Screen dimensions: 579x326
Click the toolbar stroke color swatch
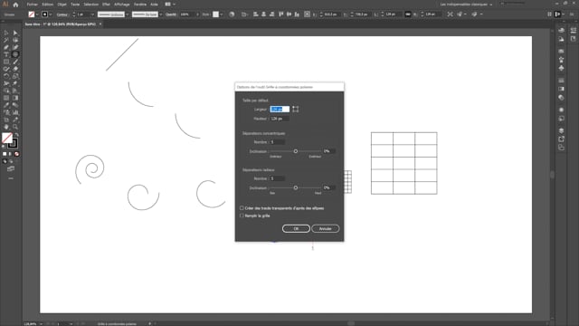click(13, 143)
